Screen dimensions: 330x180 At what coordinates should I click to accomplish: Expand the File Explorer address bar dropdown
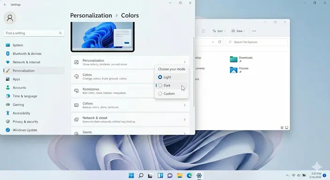pyautogui.click(x=213, y=42)
